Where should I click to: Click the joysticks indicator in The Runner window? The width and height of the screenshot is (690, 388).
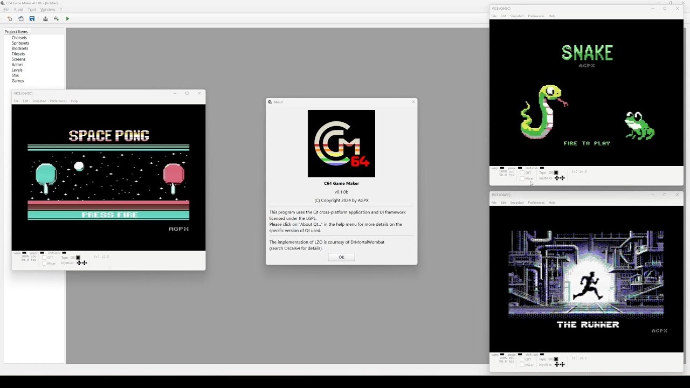tap(560, 364)
